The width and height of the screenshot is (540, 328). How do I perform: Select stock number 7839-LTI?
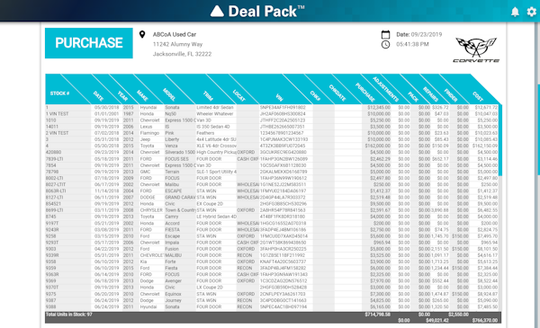pyautogui.click(x=54, y=159)
